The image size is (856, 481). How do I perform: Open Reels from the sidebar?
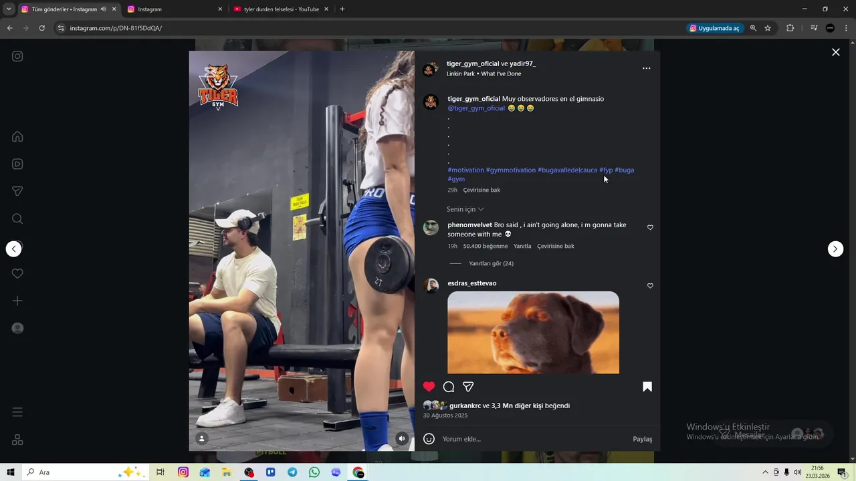17,164
